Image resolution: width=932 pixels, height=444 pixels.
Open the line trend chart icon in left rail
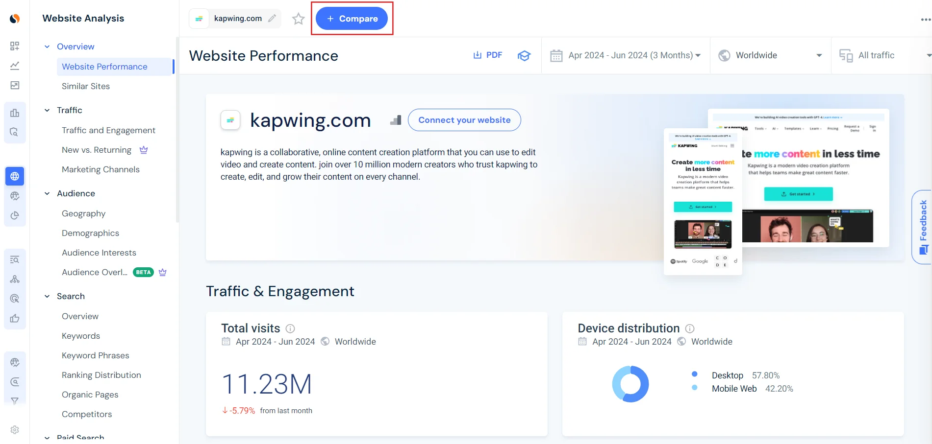[x=15, y=66]
